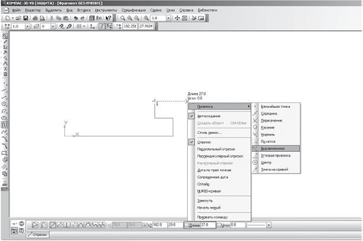Screen dimensions: 363x241
Task: Tick the Угол parameter lock checkbox
Action: click(x=220, y=225)
